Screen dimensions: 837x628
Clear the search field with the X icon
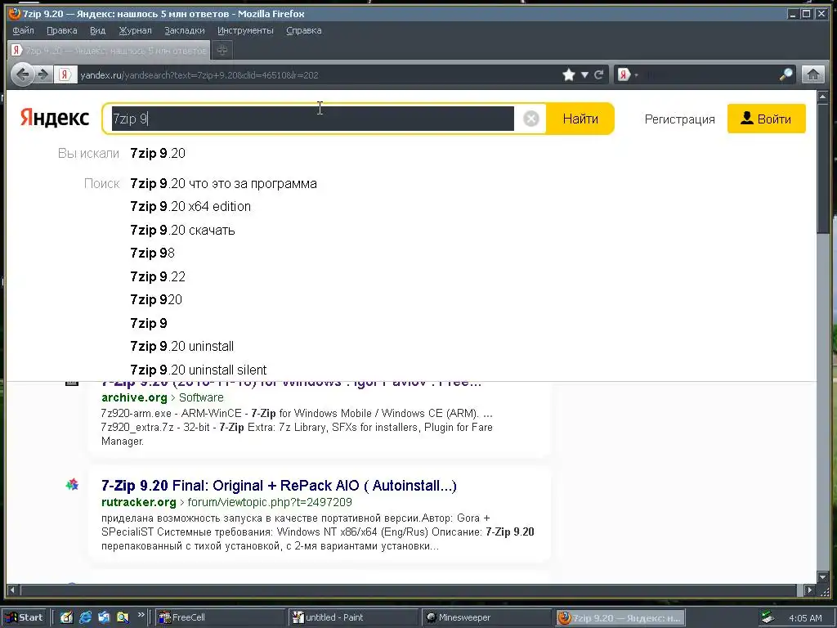point(530,119)
